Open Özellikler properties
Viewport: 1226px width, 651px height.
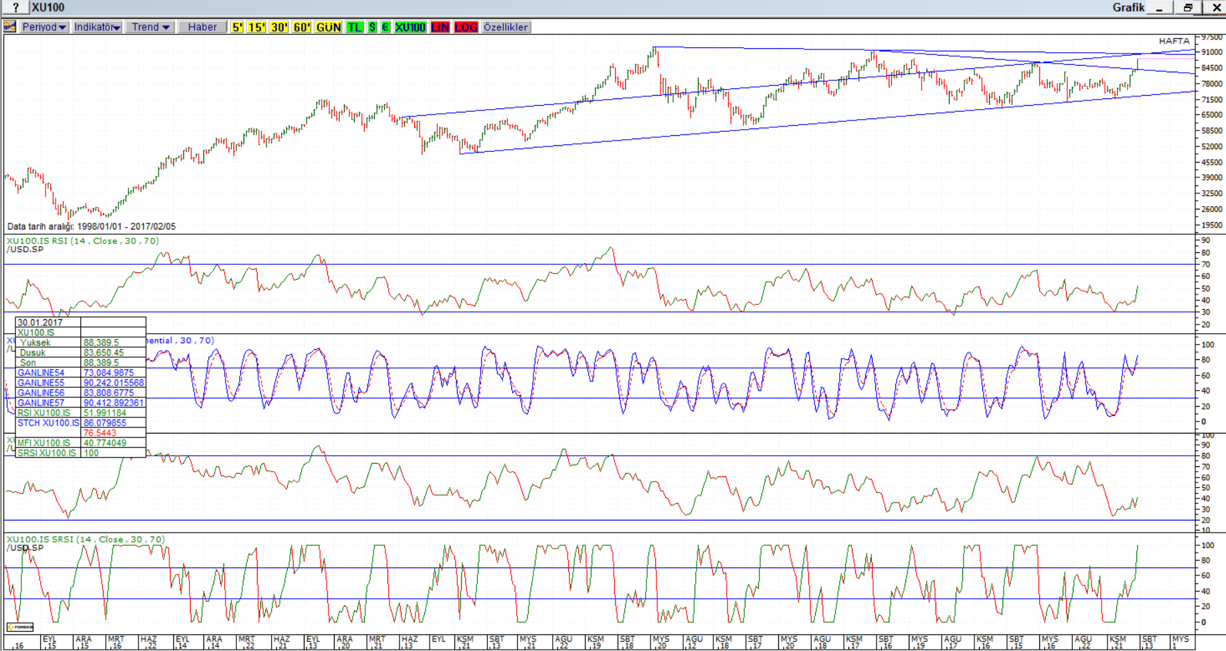[x=506, y=27]
